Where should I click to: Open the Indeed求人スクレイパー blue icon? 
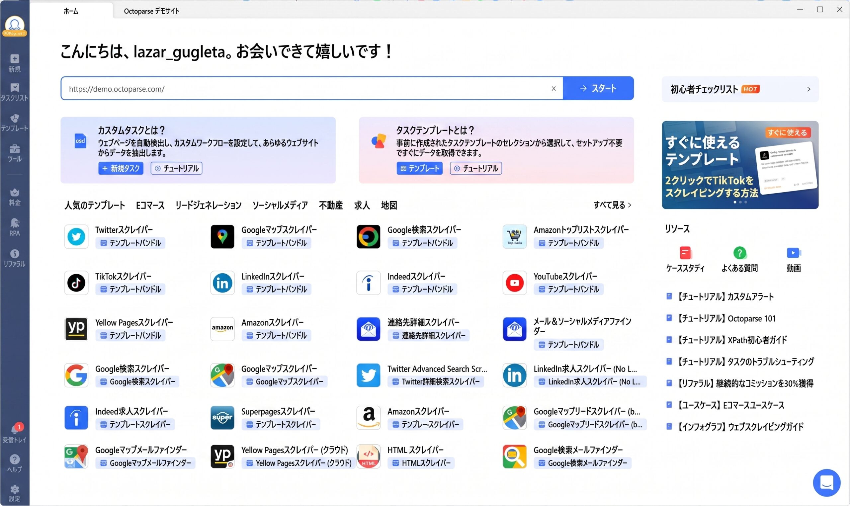(x=76, y=417)
